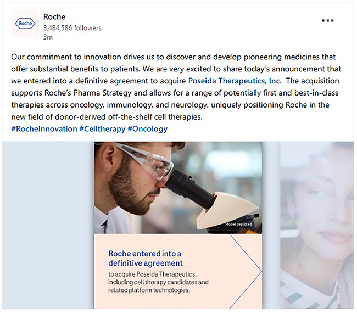The width and height of the screenshot is (357, 314).
Task: Click the slide subtext about cell therapy candidates
Action: coord(158,282)
